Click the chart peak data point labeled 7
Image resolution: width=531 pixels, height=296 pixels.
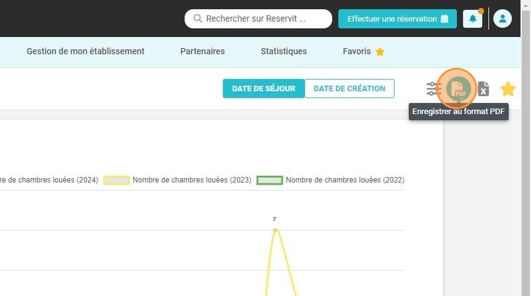click(275, 229)
